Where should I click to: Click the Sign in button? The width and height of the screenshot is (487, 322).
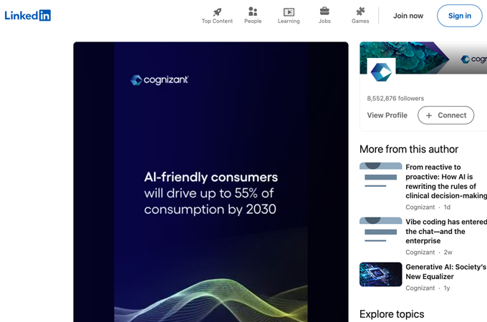tap(460, 16)
